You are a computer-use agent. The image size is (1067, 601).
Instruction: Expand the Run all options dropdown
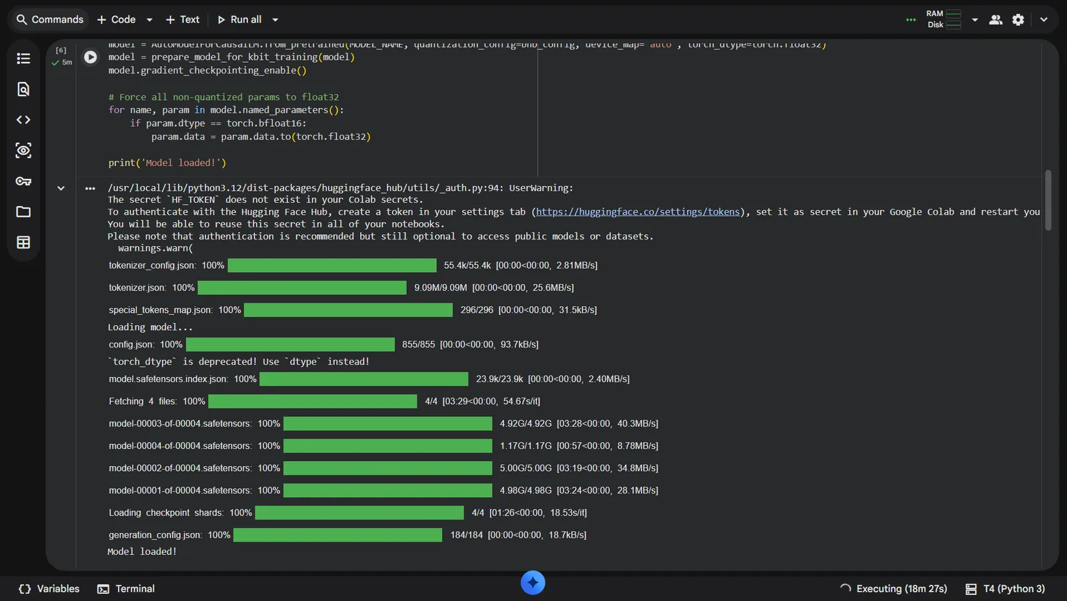tap(275, 20)
